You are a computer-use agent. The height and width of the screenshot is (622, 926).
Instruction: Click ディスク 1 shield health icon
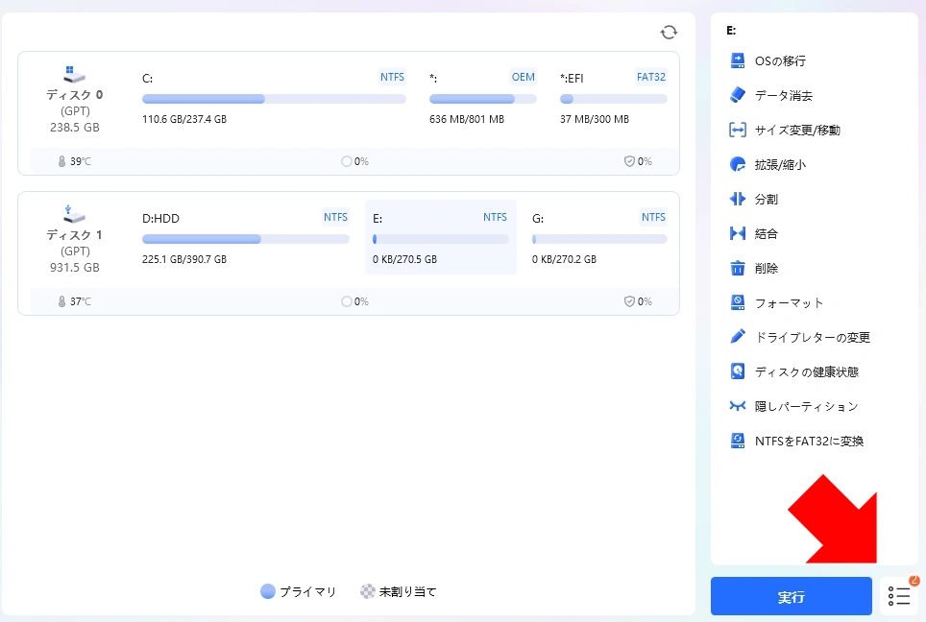(629, 301)
